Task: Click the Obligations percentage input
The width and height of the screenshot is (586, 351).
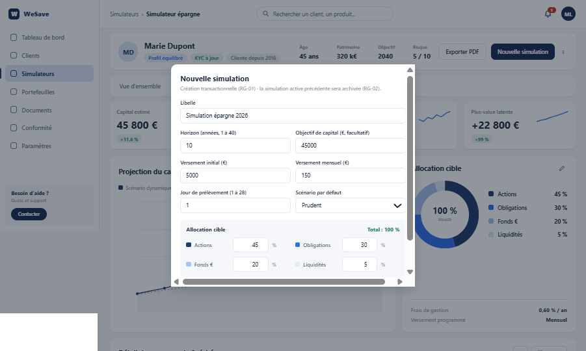Action: pyautogui.click(x=360, y=245)
